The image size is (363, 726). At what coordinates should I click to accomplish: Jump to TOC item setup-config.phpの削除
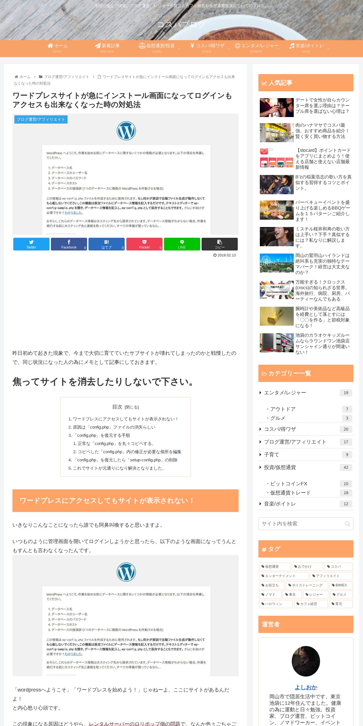point(125,460)
